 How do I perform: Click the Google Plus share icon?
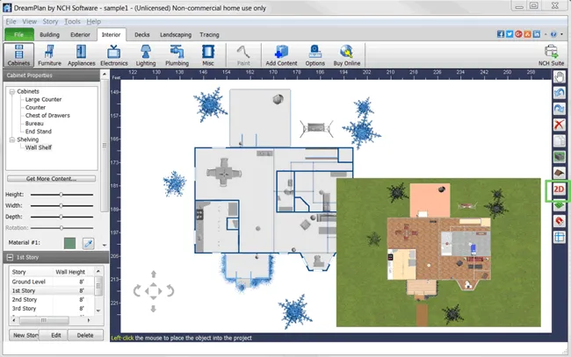[x=518, y=34]
